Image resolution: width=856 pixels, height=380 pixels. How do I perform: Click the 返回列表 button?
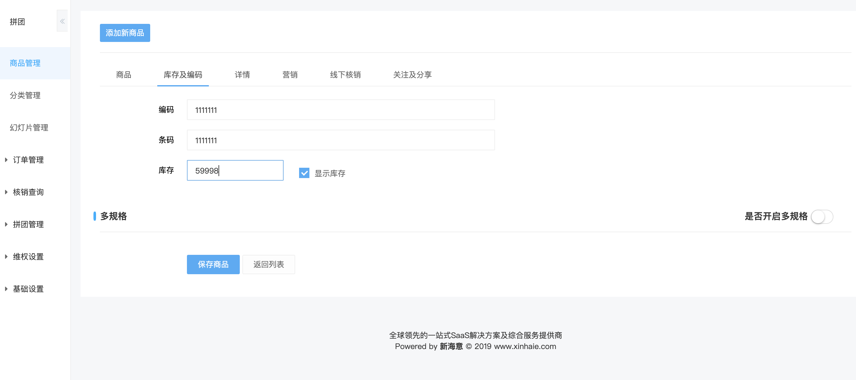(x=268, y=264)
